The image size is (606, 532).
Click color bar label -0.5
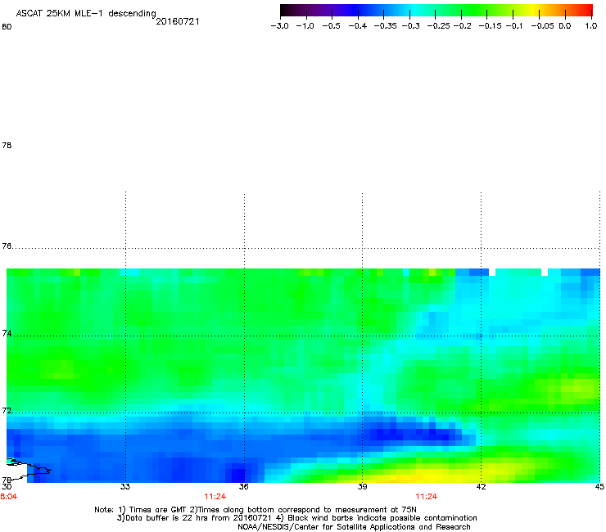point(332,26)
